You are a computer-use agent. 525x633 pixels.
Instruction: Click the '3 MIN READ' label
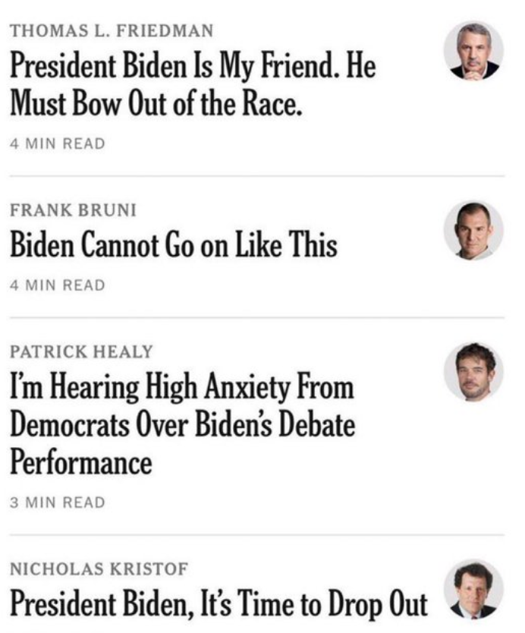58,502
